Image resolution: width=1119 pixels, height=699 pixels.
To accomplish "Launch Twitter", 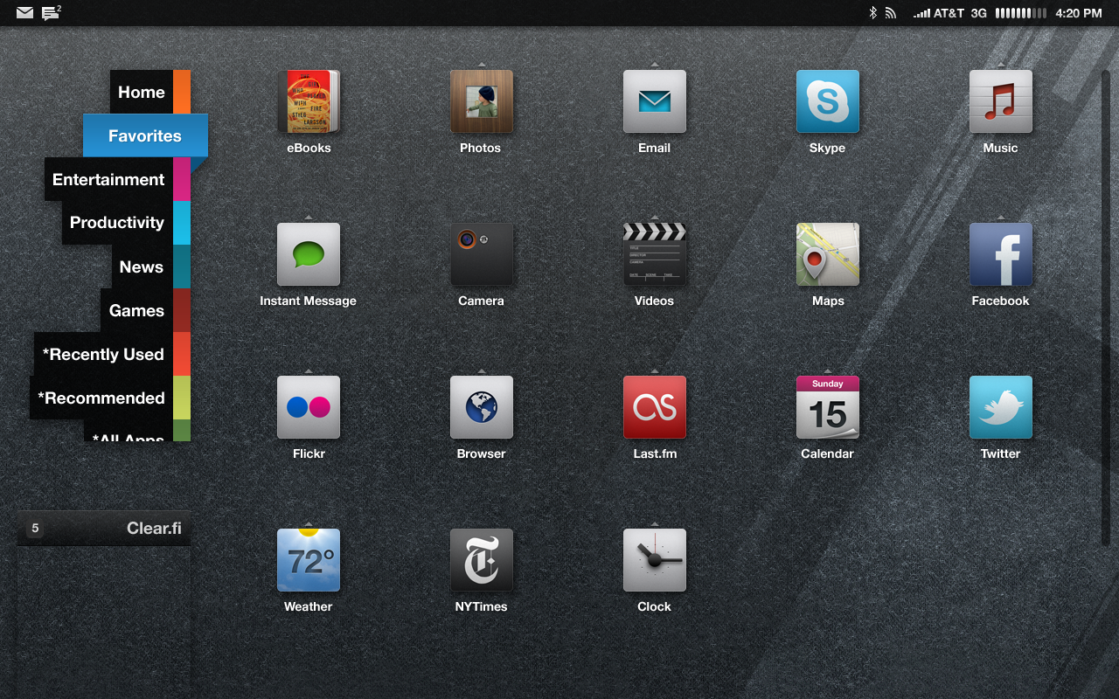I will [x=1001, y=407].
